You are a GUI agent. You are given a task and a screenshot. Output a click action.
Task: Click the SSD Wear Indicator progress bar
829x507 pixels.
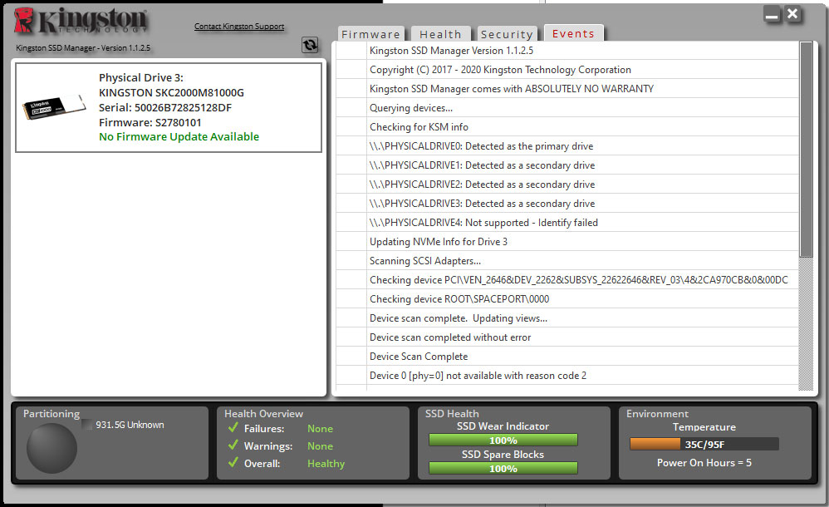coord(503,441)
